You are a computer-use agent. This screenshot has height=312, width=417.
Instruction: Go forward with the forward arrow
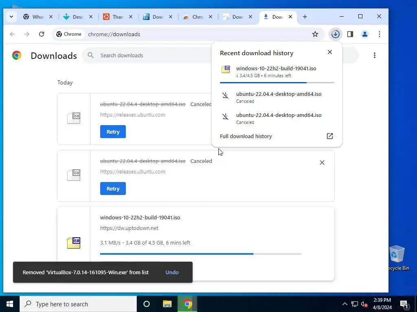27,34
